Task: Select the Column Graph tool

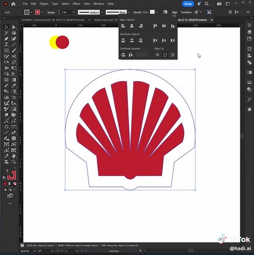Action: (x=6, y=97)
